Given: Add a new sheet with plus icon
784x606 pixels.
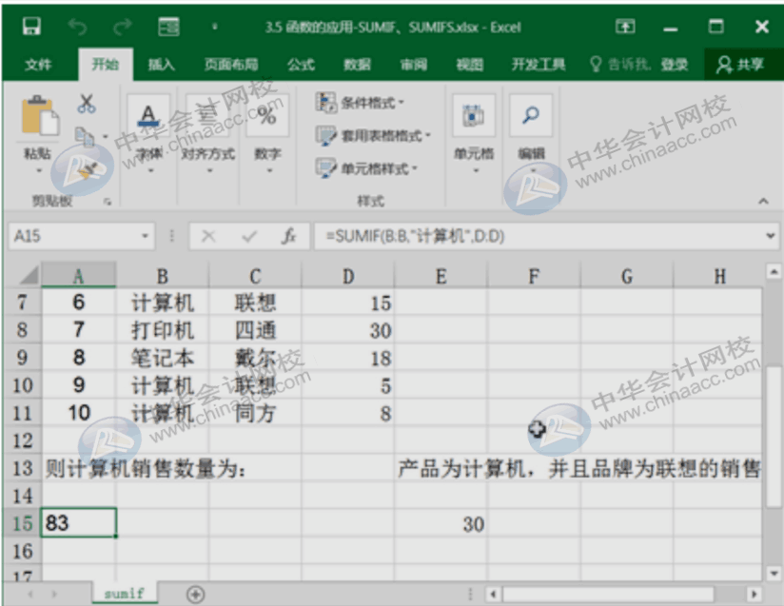Looking at the screenshot, I should pyautogui.click(x=195, y=595).
